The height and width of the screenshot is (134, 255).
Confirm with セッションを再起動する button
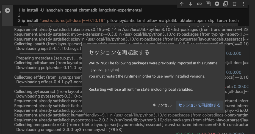tap(199, 105)
